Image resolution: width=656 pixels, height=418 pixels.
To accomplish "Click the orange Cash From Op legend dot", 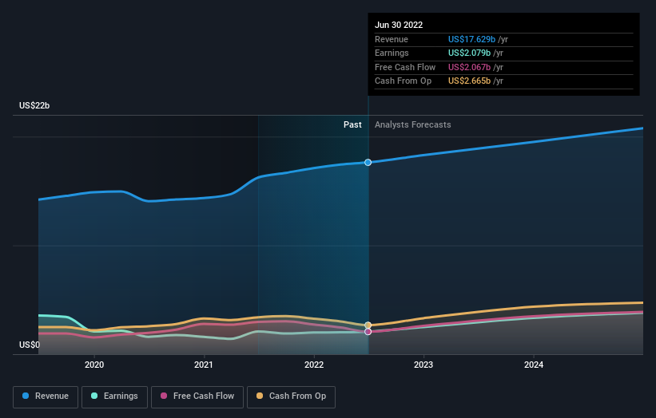I will point(260,396).
